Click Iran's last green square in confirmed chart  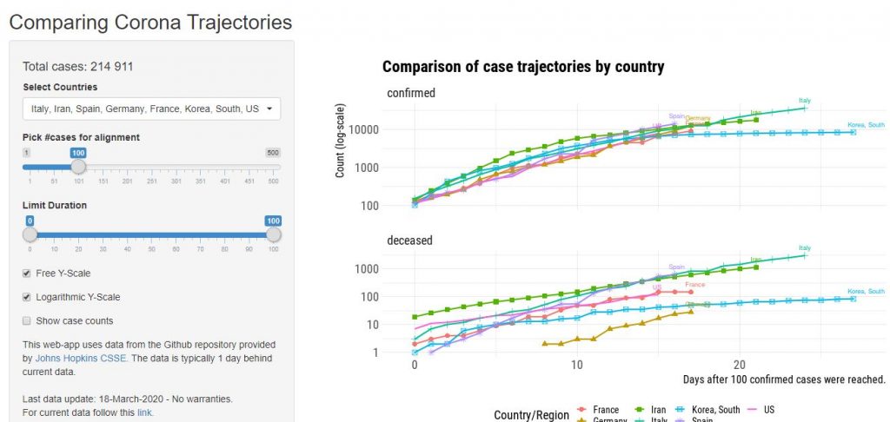(x=756, y=120)
